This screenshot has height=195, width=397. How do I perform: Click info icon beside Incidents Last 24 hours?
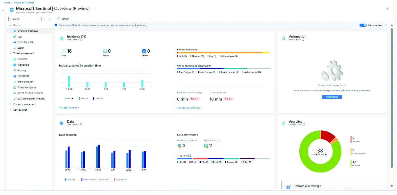point(81,40)
